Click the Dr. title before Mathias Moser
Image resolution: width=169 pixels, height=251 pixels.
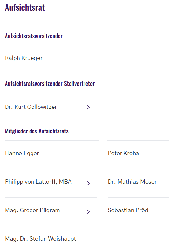(112, 182)
